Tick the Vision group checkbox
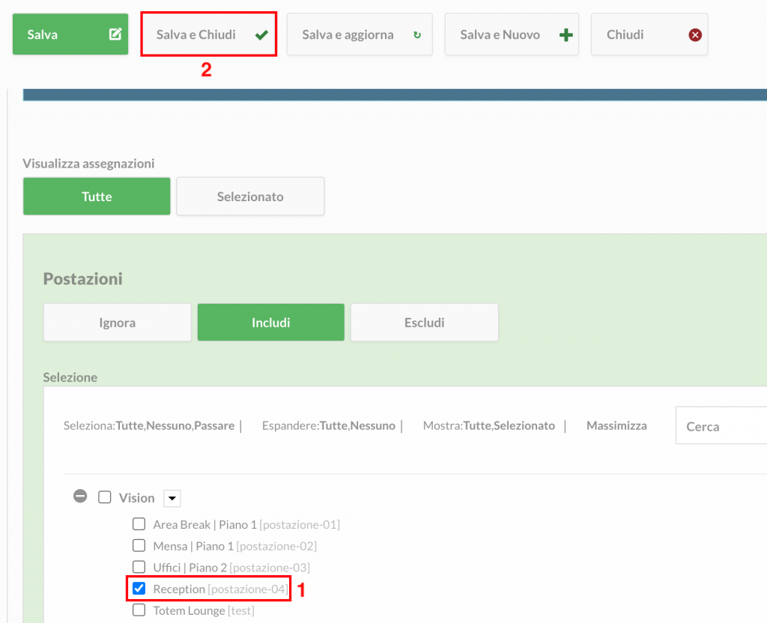Screen dimensions: 767x623 coord(105,497)
